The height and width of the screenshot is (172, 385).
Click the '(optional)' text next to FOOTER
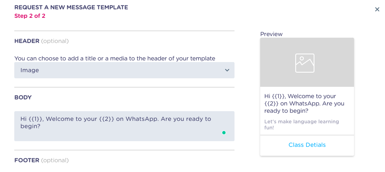55,160
